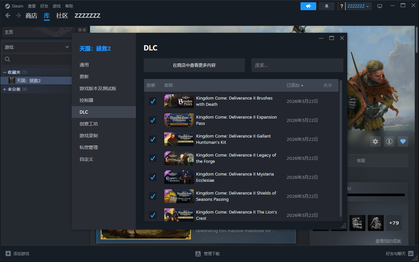Click the favorite heart icon
The height and width of the screenshot is (262, 419).
click(403, 141)
